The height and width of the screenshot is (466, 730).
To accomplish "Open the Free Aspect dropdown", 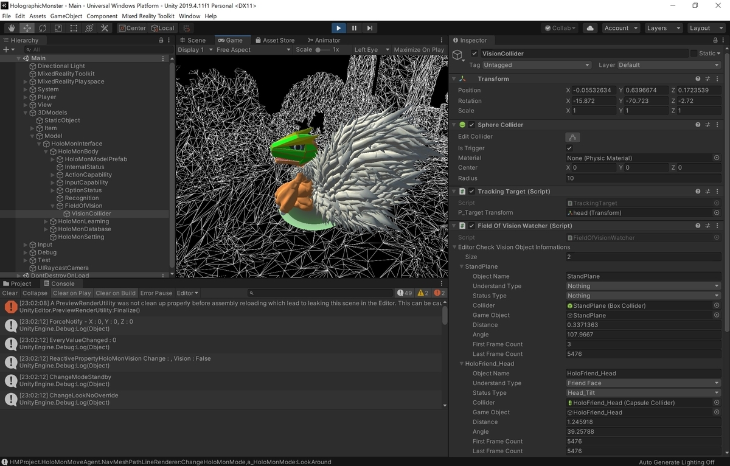I will pyautogui.click(x=253, y=50).
